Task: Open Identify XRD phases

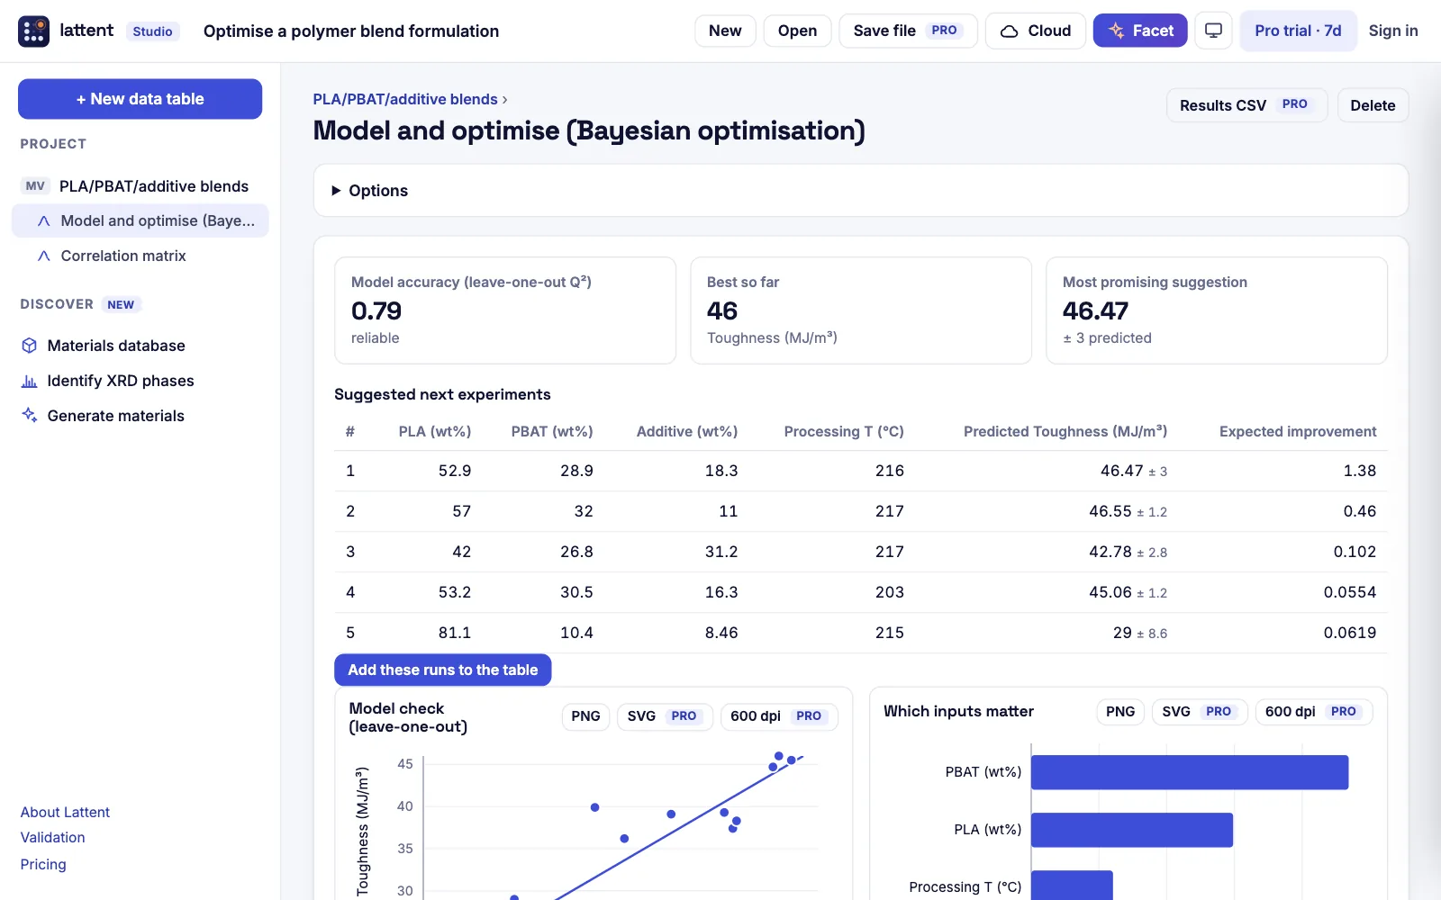Action: coord(120,381)
